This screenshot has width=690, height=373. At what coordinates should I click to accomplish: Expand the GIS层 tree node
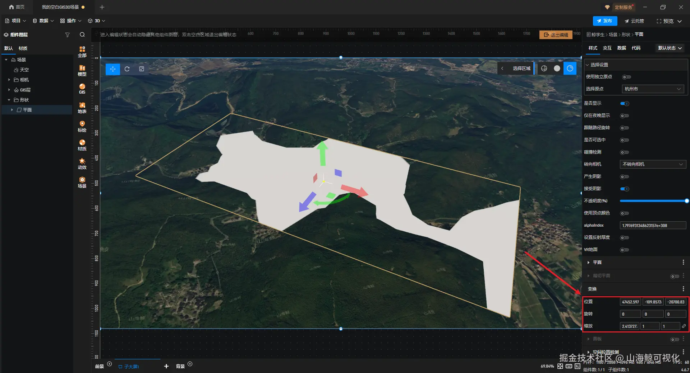tap(9, 90)
